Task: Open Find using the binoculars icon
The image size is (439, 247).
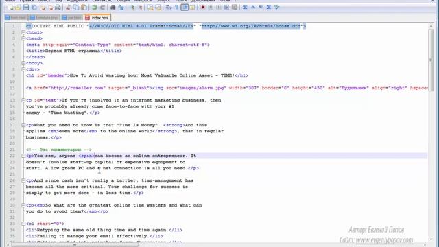Action: coord(113,8)
